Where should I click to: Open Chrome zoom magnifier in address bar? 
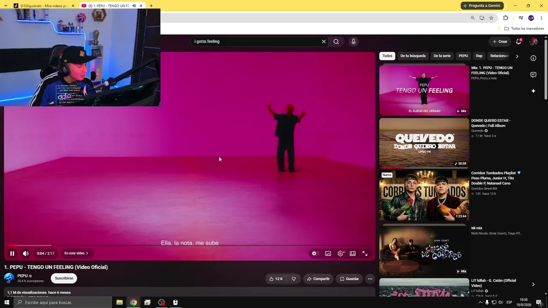point(473,18)
